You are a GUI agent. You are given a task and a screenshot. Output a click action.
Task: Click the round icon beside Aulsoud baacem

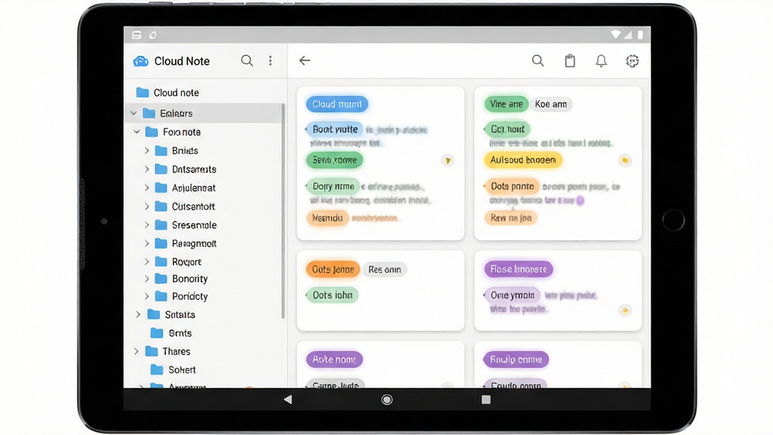click(x=624, y=160)
